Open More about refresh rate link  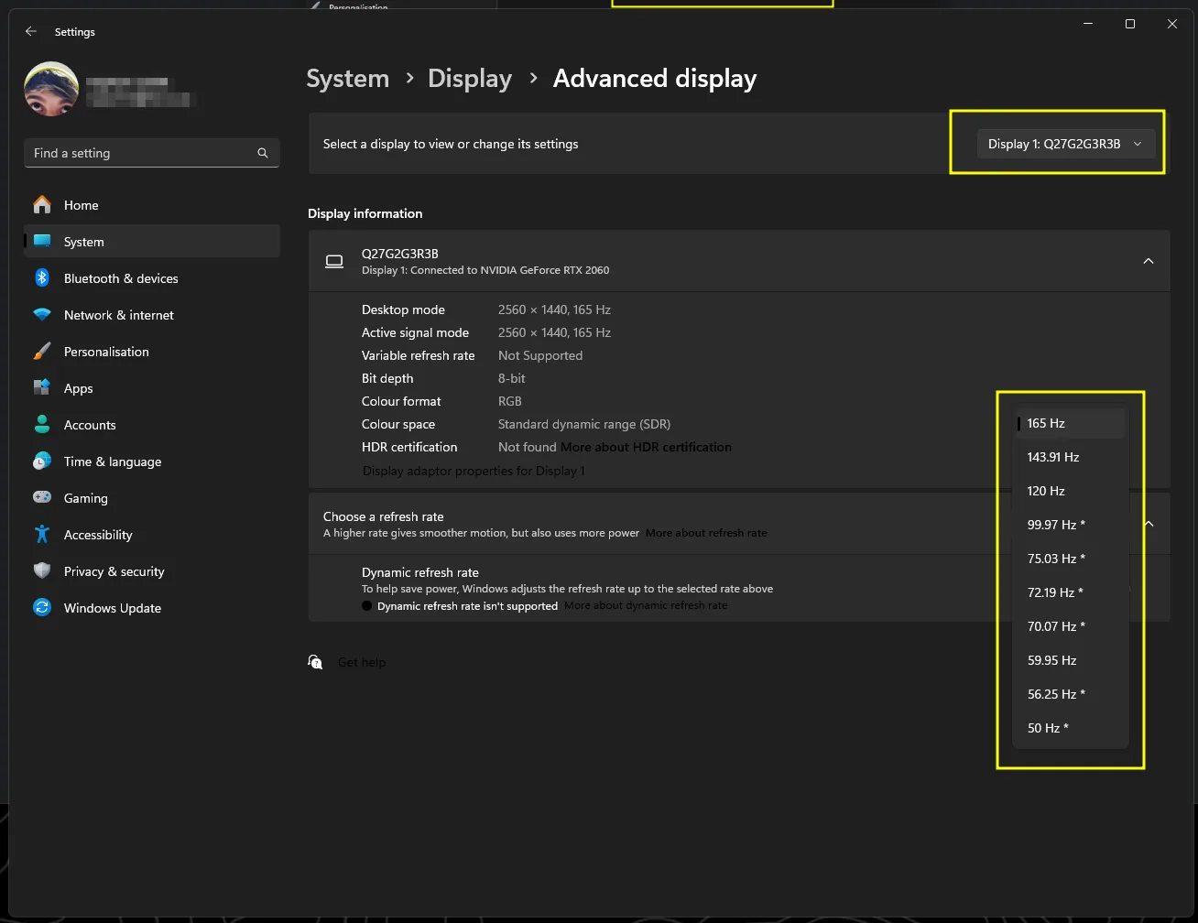pos(706,533)
